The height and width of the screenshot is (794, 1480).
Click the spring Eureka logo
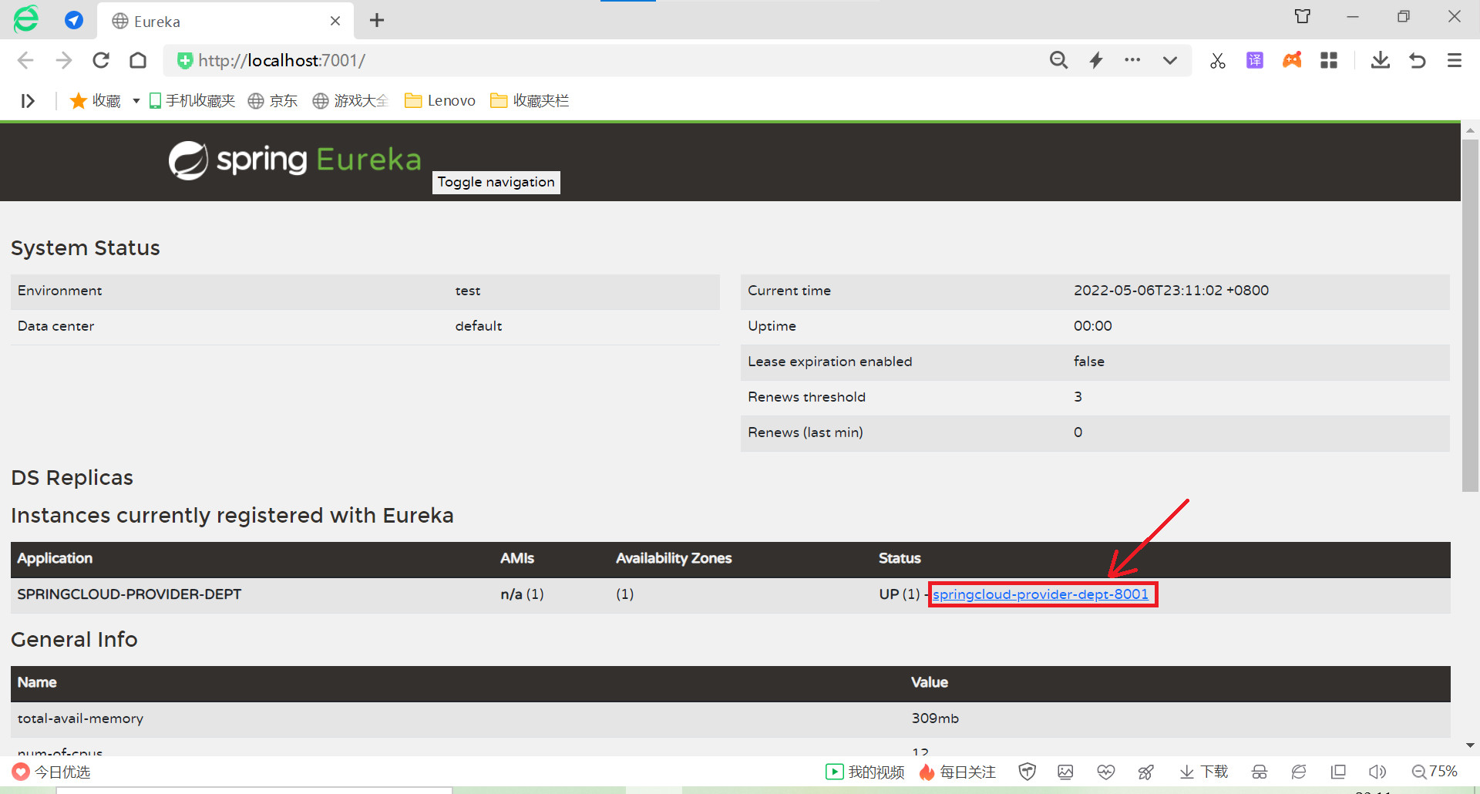pyautogui.click(x=295, y=160)
